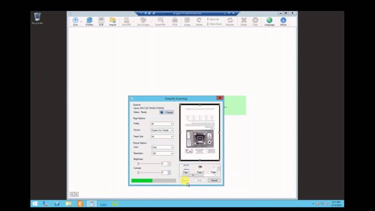Click the scanned page preview image

pyautogui.click(x=200, y=132)
